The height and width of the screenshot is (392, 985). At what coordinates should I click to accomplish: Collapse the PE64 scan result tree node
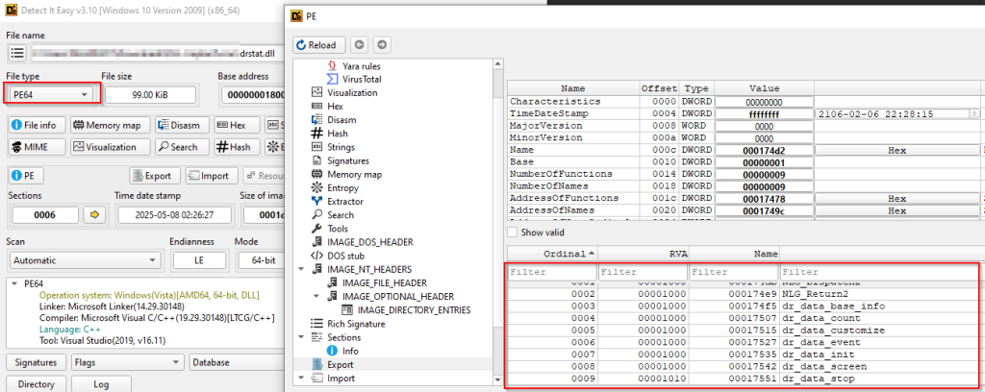pos(14,283)
